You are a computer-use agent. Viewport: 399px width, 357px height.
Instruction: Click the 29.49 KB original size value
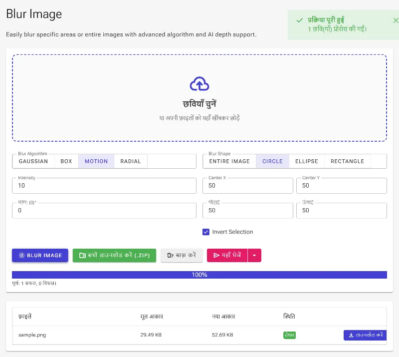pos(151,335)
